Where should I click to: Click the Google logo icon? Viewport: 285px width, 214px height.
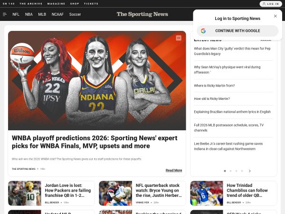click(203, 31)
